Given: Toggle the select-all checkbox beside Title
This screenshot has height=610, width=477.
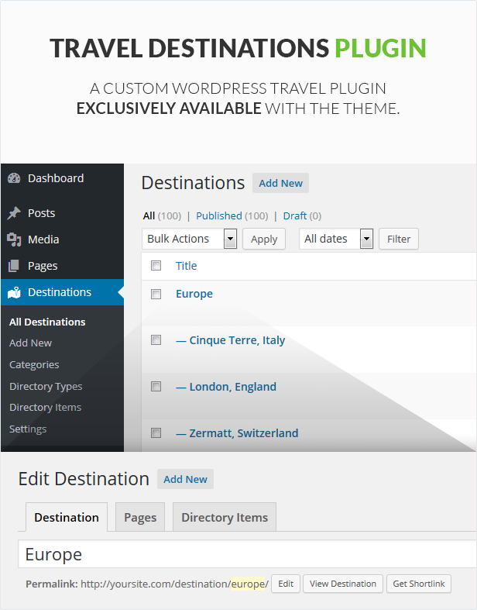Looking at the screenshot, I should 156,266.
